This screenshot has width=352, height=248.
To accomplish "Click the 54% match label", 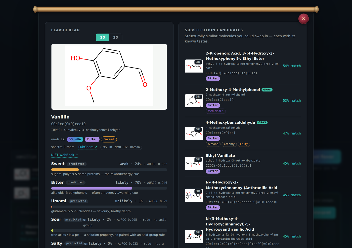I will (x=292, y=66).
